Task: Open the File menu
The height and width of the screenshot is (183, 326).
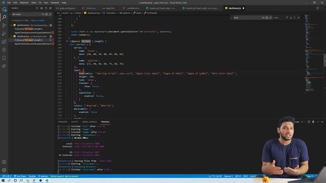Action: tap(9, 3)
